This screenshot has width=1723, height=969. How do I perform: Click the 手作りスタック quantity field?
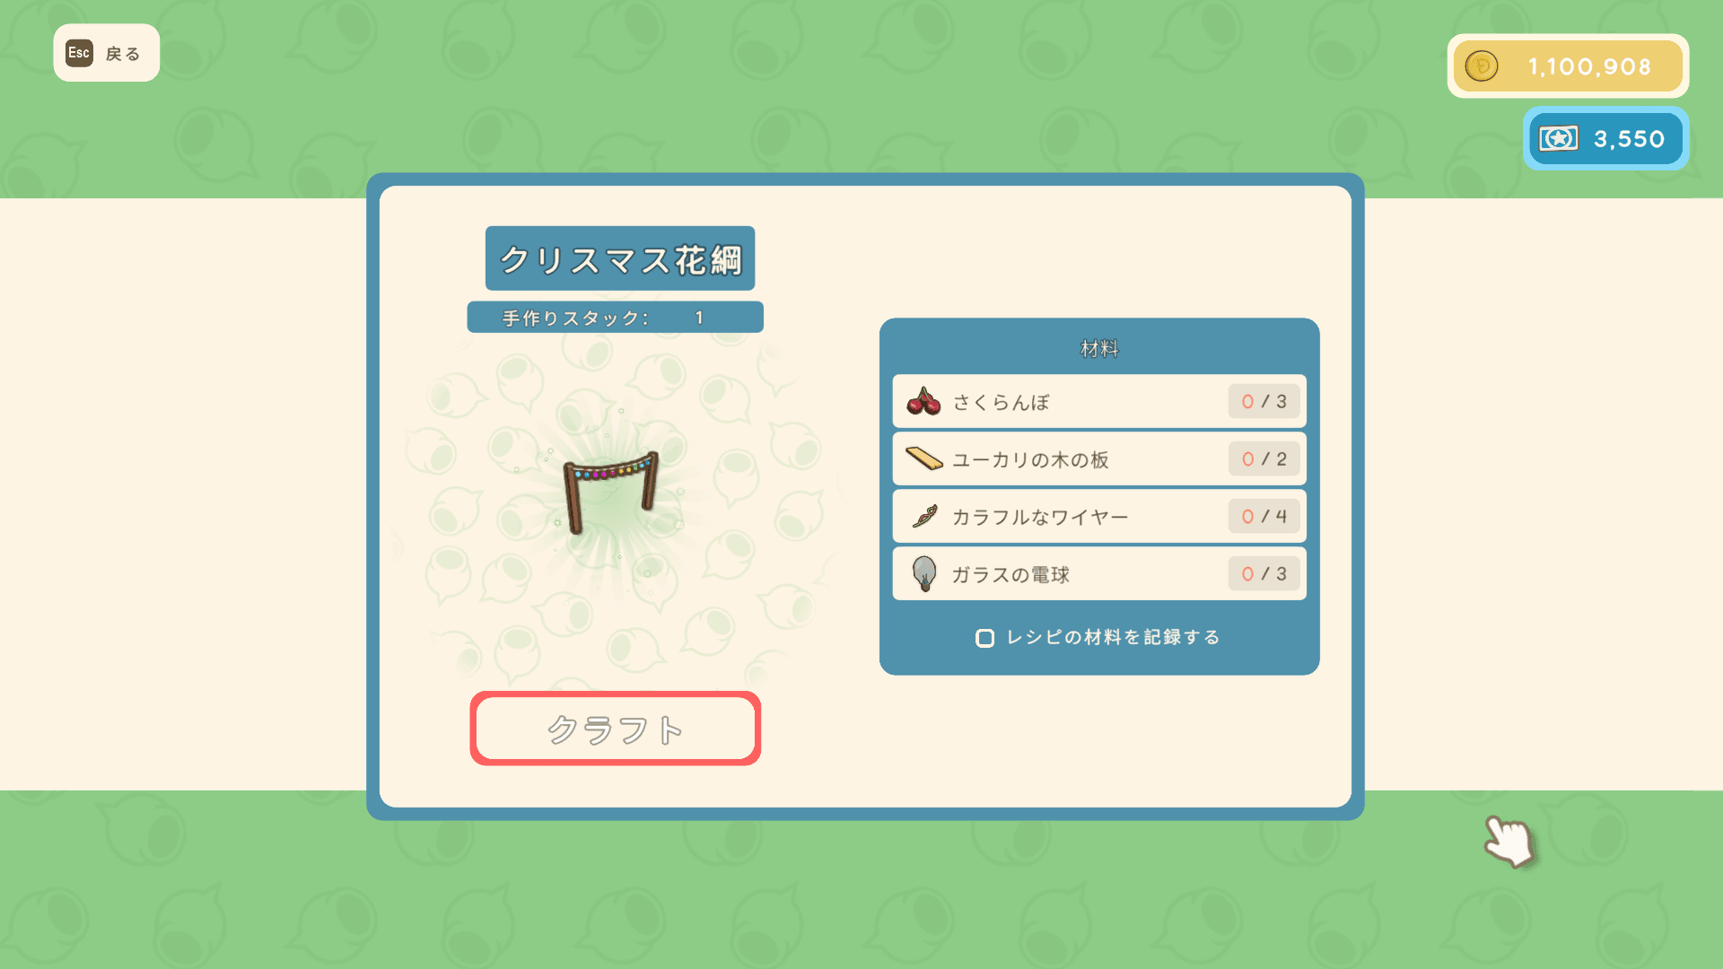tap(616, 318)
